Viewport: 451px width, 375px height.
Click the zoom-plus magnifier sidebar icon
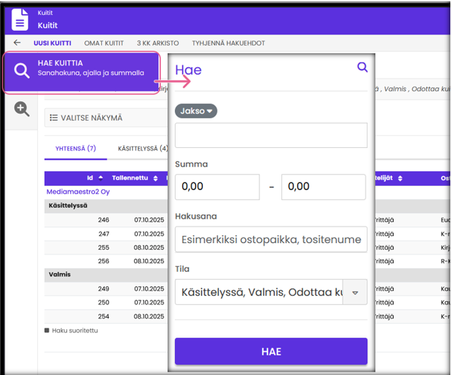tap(22, 110)
